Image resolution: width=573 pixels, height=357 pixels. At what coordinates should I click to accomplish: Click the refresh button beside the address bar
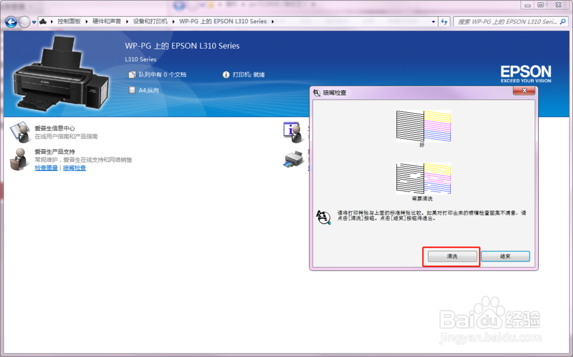(x=444, y=22)
